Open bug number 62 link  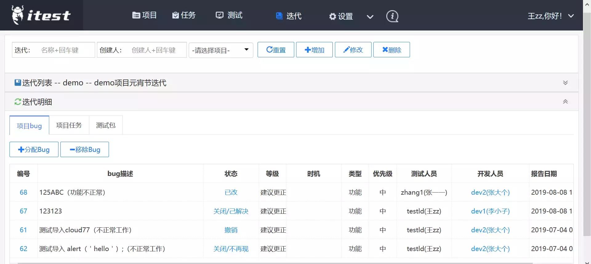tap(23, 249)
